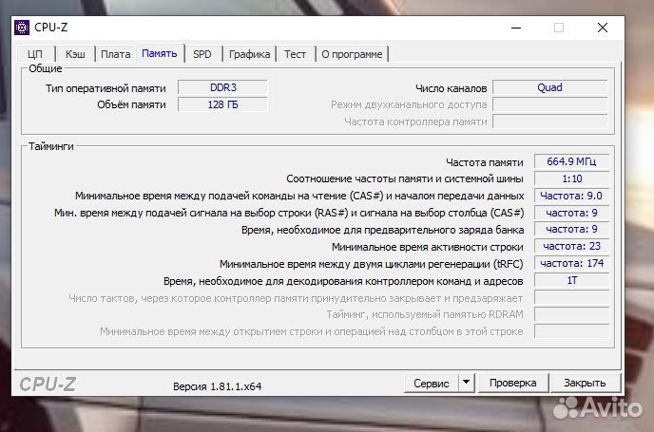Click the Число каналов label
The image size is (654, 432).
452,88
